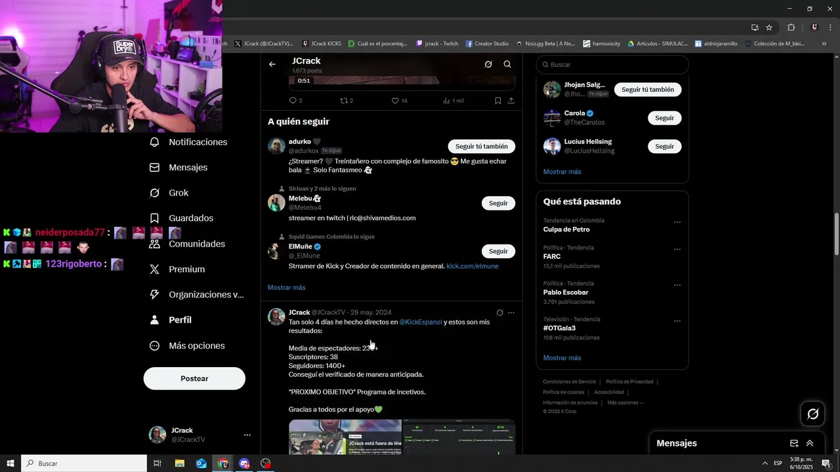
Task: Open Mensajes in the sidebar
Action: tap(178, 167)
